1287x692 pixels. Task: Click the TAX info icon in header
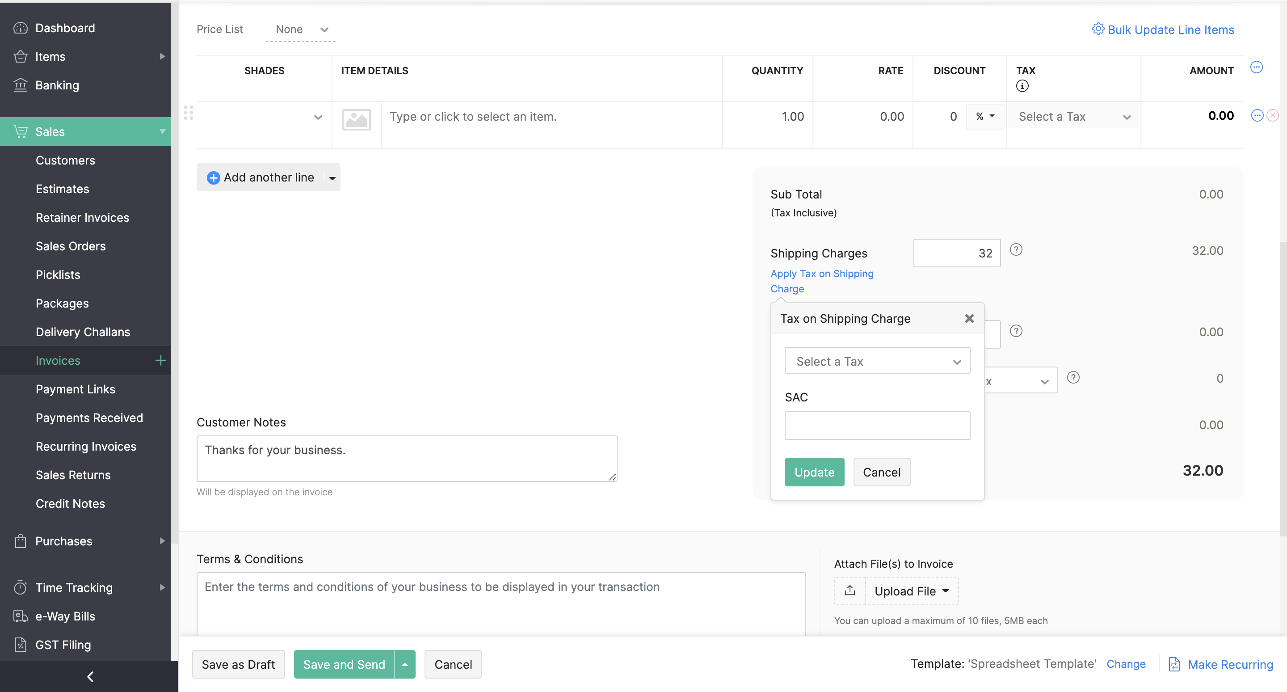1022,86
